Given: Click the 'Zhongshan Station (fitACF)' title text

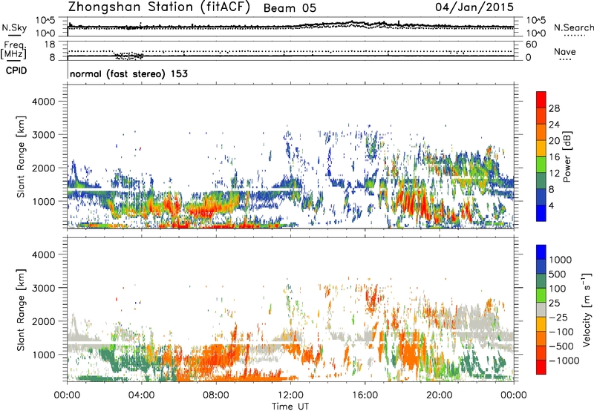Looking at the screenshot, I should click(x=160, y=7).
